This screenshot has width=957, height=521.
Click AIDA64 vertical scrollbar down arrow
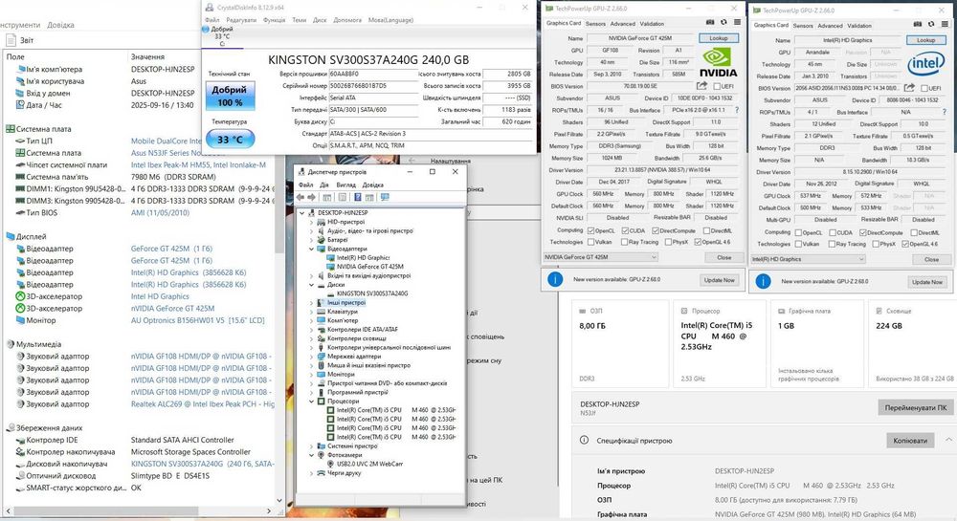pos(279,500)
